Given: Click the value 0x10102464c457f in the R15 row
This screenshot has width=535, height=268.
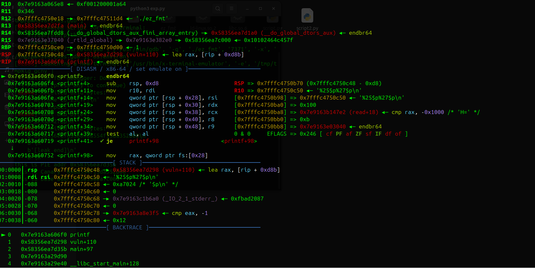Looking at the screenshot, I should 269,40.
